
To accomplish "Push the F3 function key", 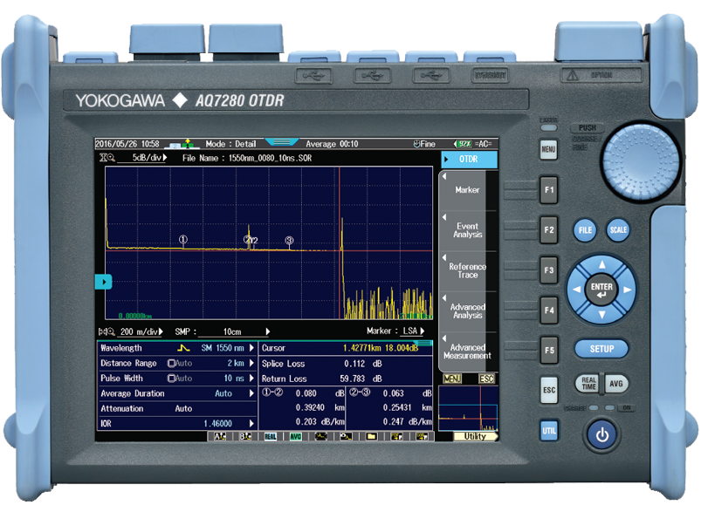I will point(549,270).
